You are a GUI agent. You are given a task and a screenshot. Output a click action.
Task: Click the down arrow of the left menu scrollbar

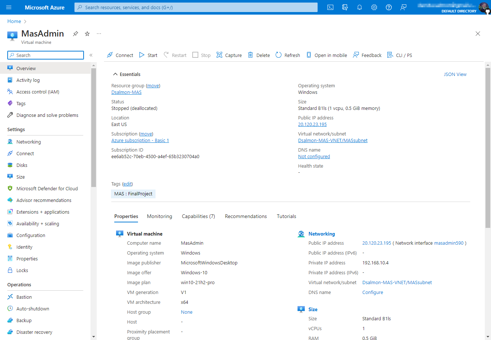(x=93, y=337)
